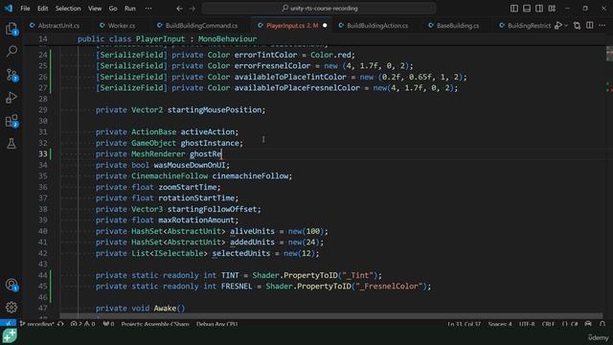Open the Selection menu
The image size is (613, 345).
68,9
